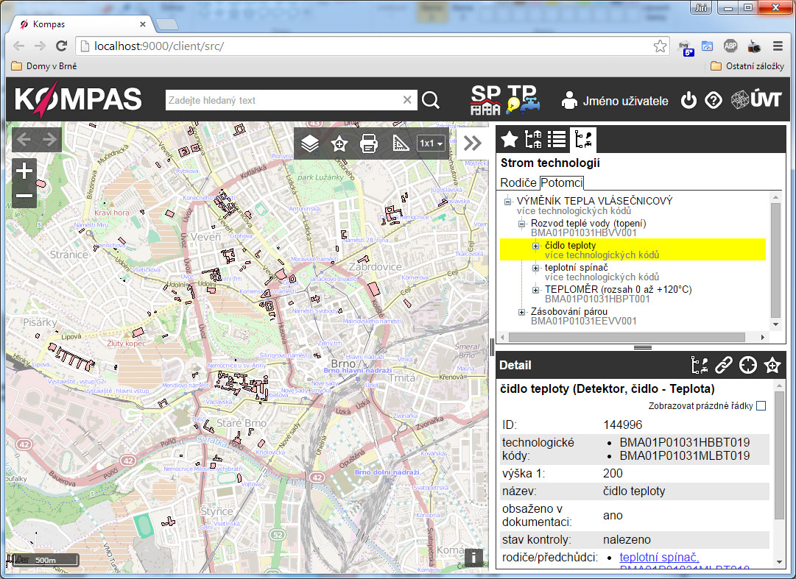Select the measurement ruler tool
The image size is (796, 579).
pos(398,143)
